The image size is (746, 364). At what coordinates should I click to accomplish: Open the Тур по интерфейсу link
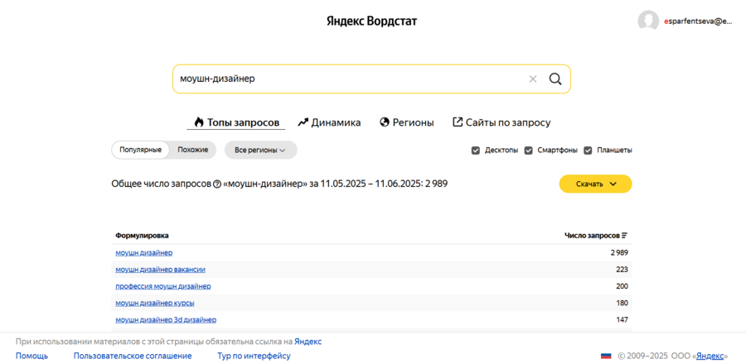click(254, 356)
